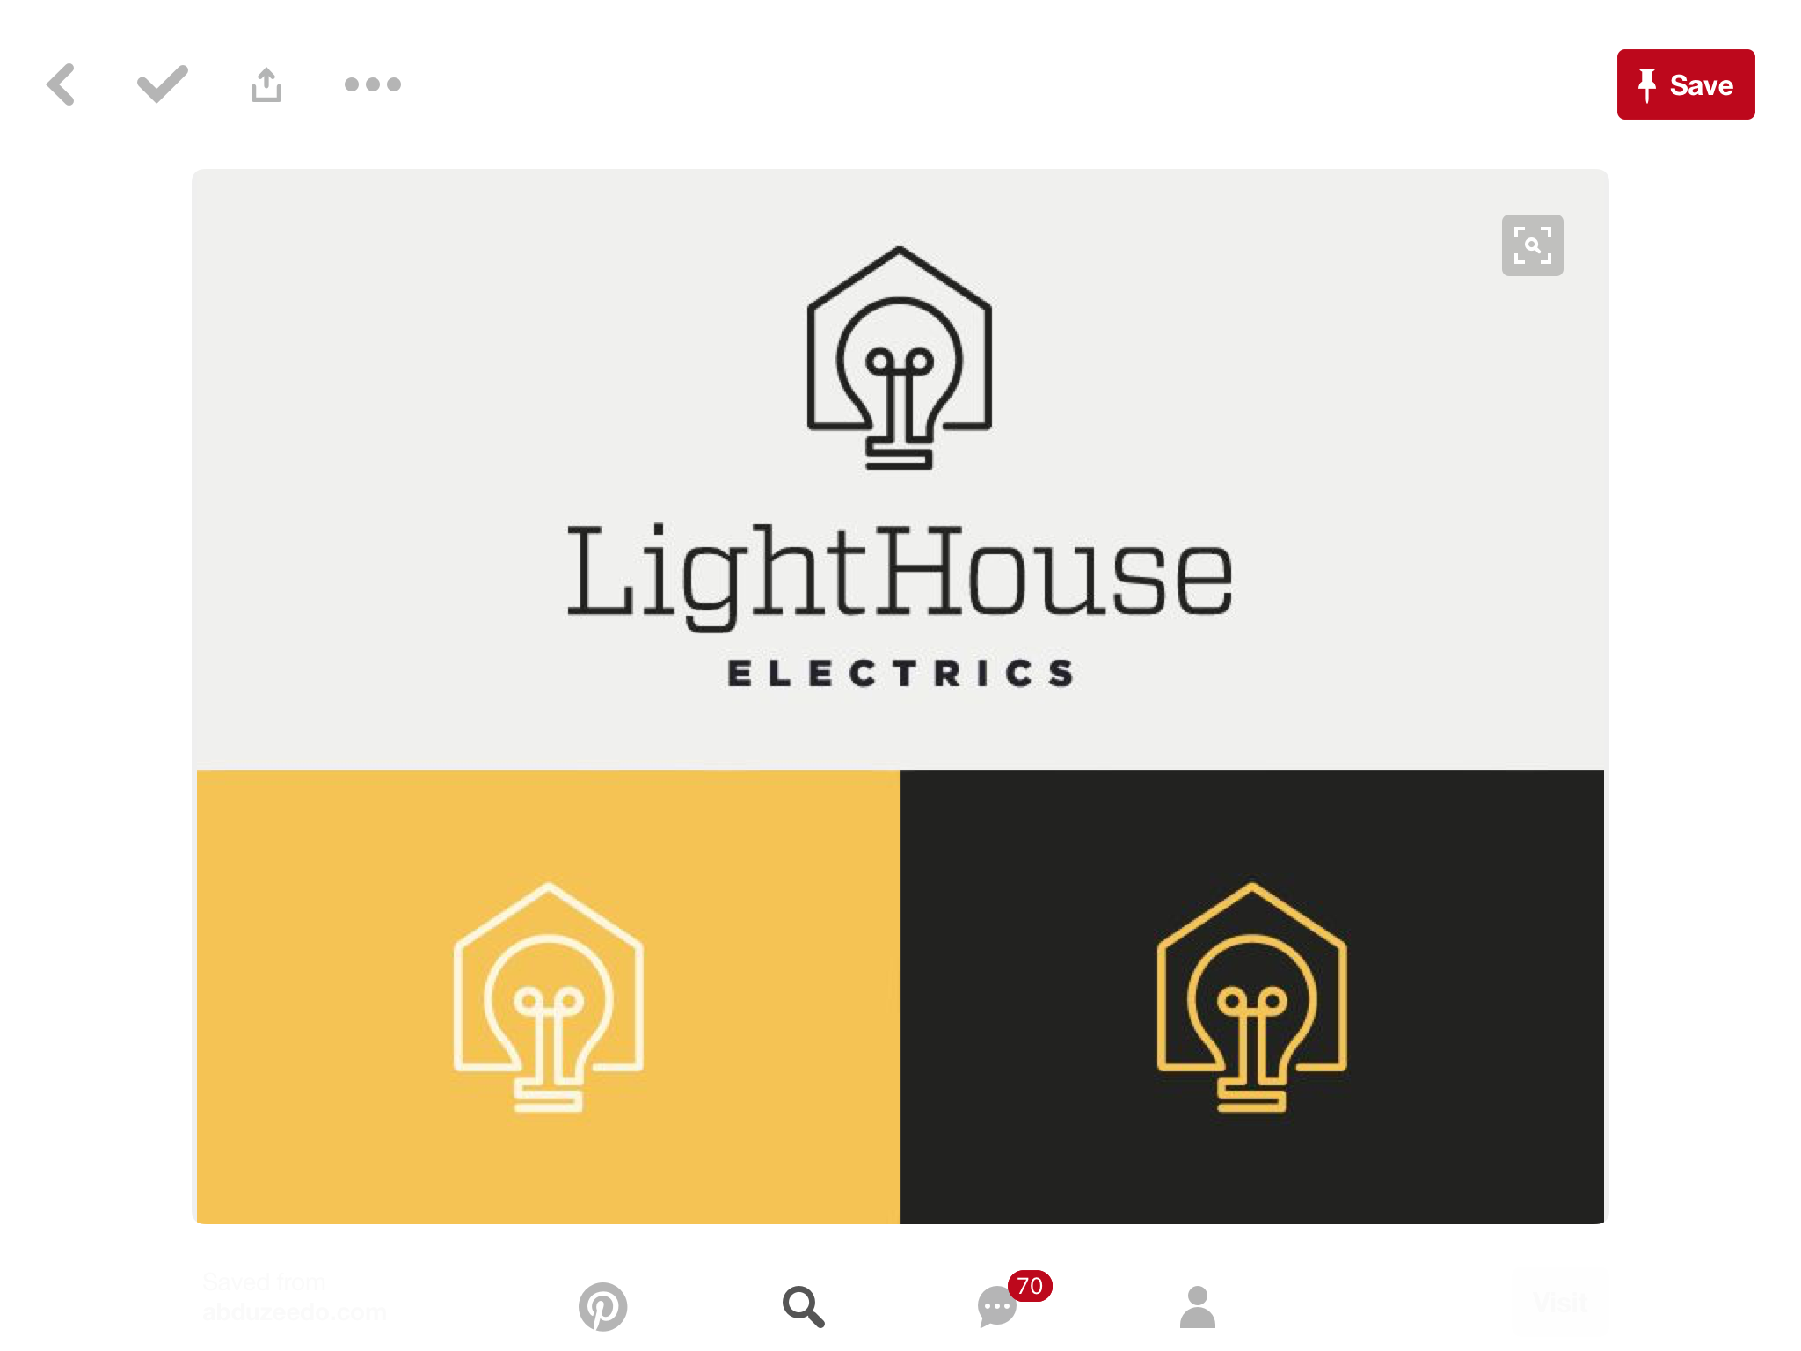Click the red Save button
The height and width of the screenshot is (1351, 1801).
tap(1686, 84)
